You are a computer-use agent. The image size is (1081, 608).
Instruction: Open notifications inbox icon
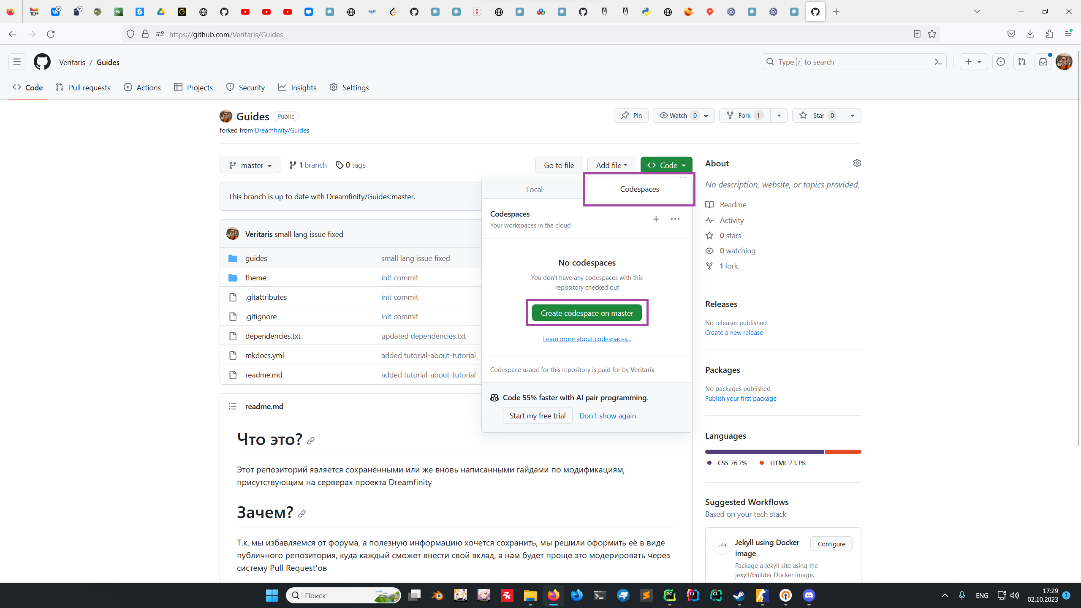(1043, 62)
